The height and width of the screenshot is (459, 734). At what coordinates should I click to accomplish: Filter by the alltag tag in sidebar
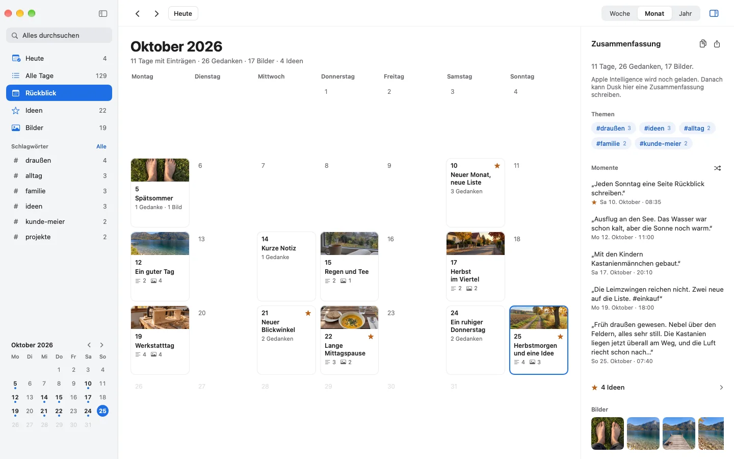click(x=59, y=176)
